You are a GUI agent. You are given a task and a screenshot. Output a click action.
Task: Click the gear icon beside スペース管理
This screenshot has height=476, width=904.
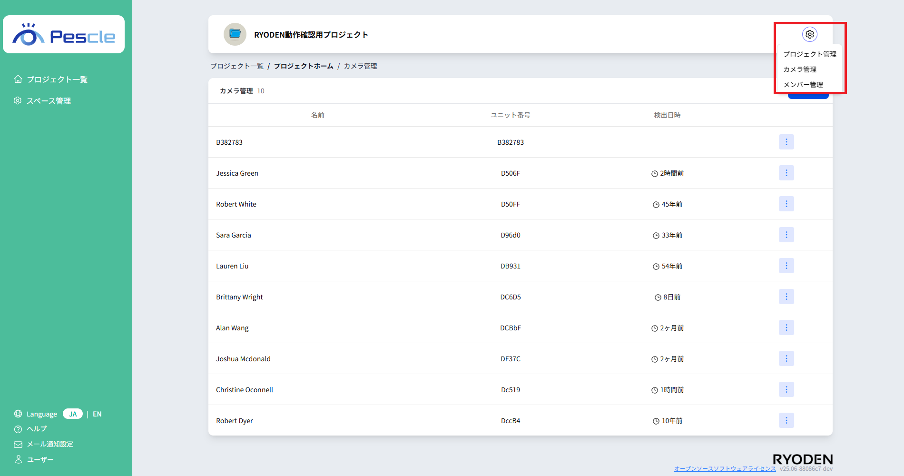[x=18, y=100]
